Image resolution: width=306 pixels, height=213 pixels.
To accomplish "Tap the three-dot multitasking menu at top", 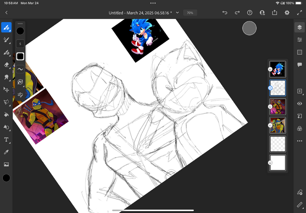I will [x=153, y=3].
